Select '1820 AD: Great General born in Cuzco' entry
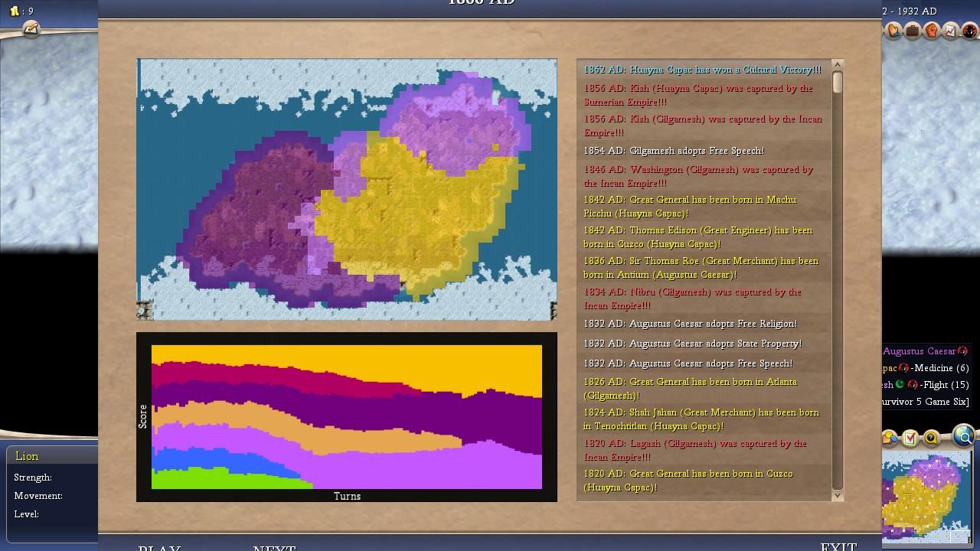The image size is (980, 551). (x=704, y=481)
